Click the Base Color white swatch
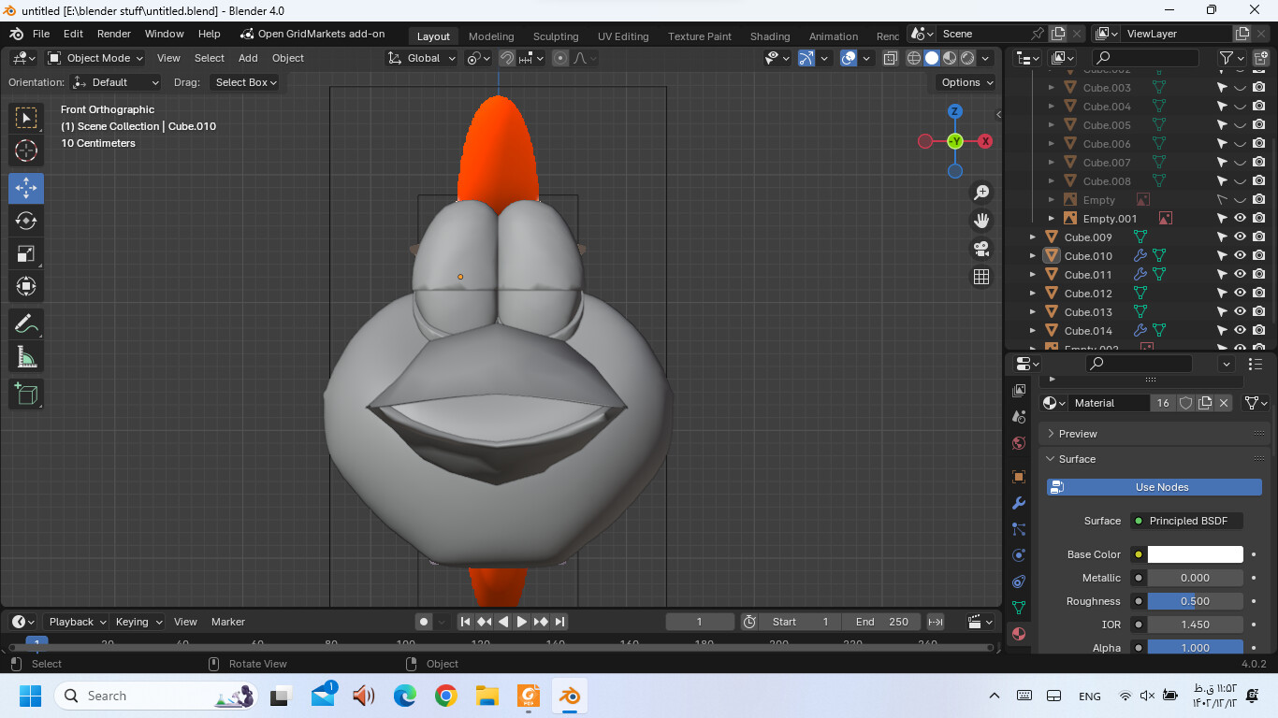The height and width of the screenshot is (718, 1278). tap(1195, 553)
